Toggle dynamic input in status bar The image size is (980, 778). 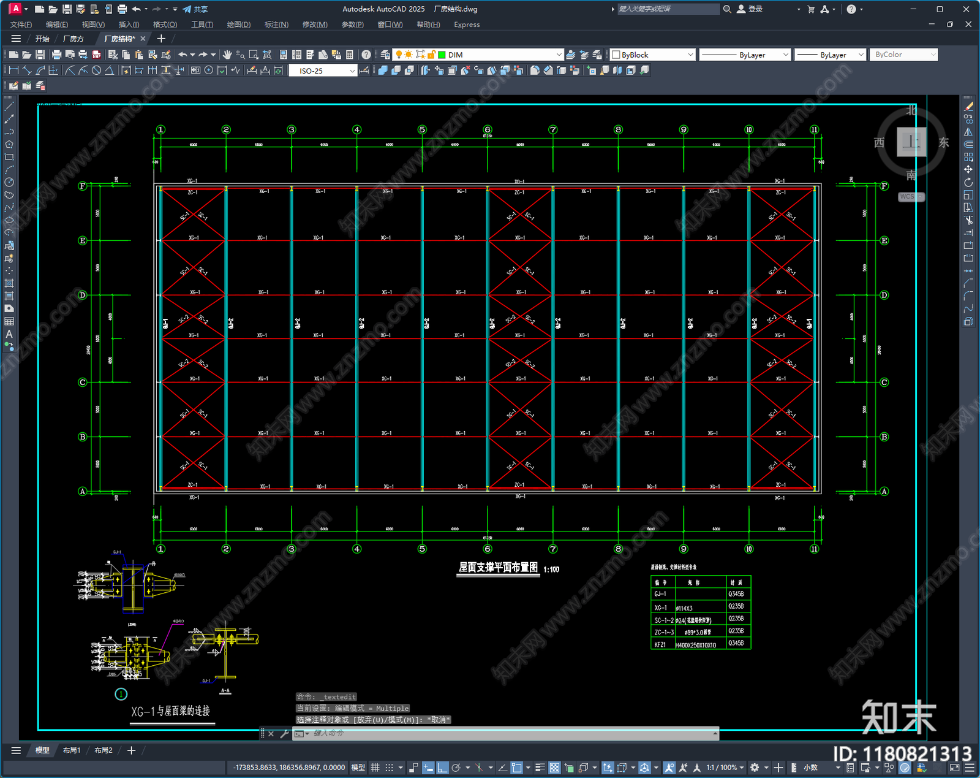428,768
